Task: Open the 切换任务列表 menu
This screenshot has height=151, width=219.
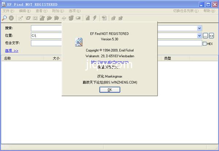Action: pyautogui.click(x=186, y=11)
